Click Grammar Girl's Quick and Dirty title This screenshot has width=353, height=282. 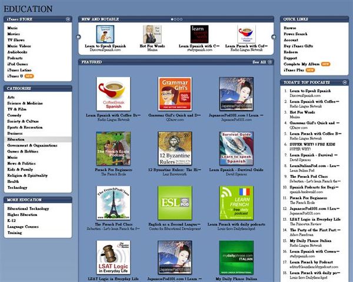tap(174, 115)
